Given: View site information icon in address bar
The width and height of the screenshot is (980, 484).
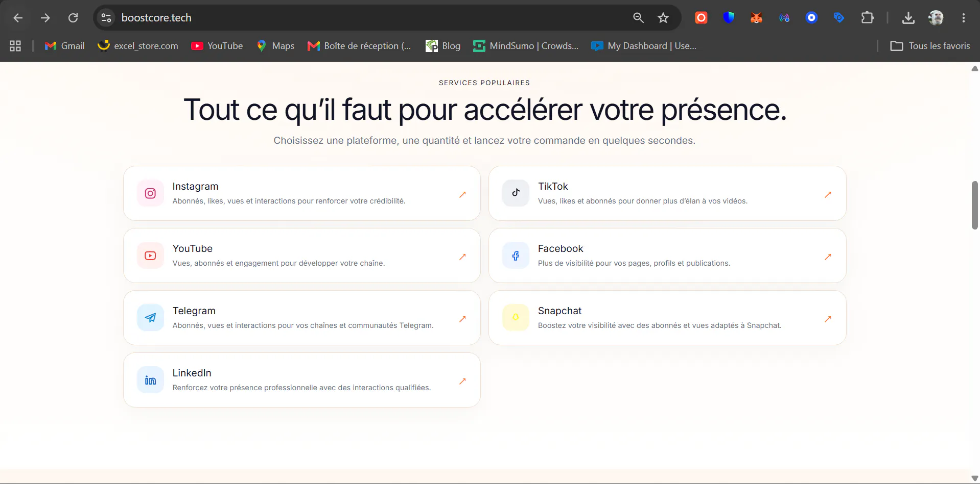Looking at the screenshot, I should point(106,18).
